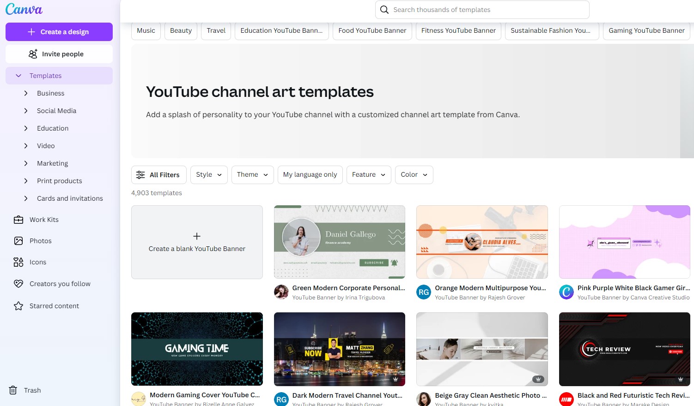Open the Feature filter dropdown
The width and height of the screenshot is (694, 406).
369,175
